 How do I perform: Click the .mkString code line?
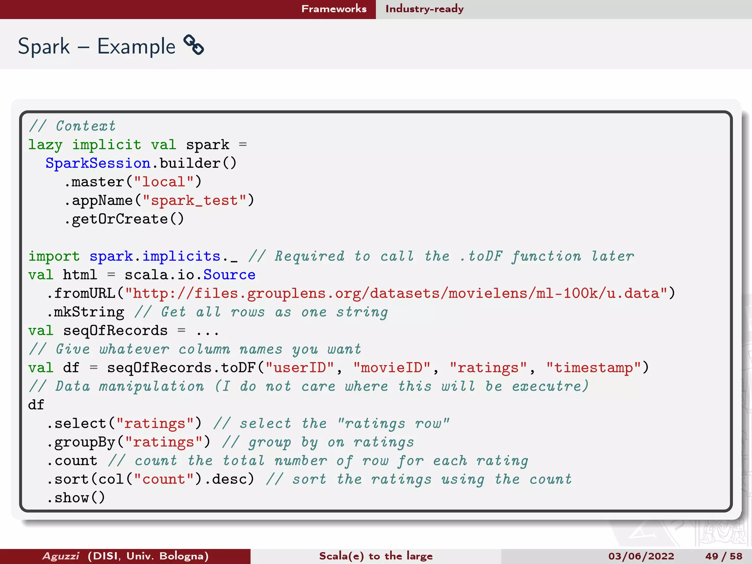(x=86, y=312)
